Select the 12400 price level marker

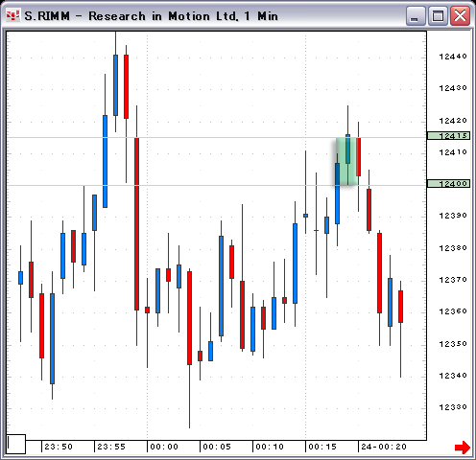coord(449,184)
